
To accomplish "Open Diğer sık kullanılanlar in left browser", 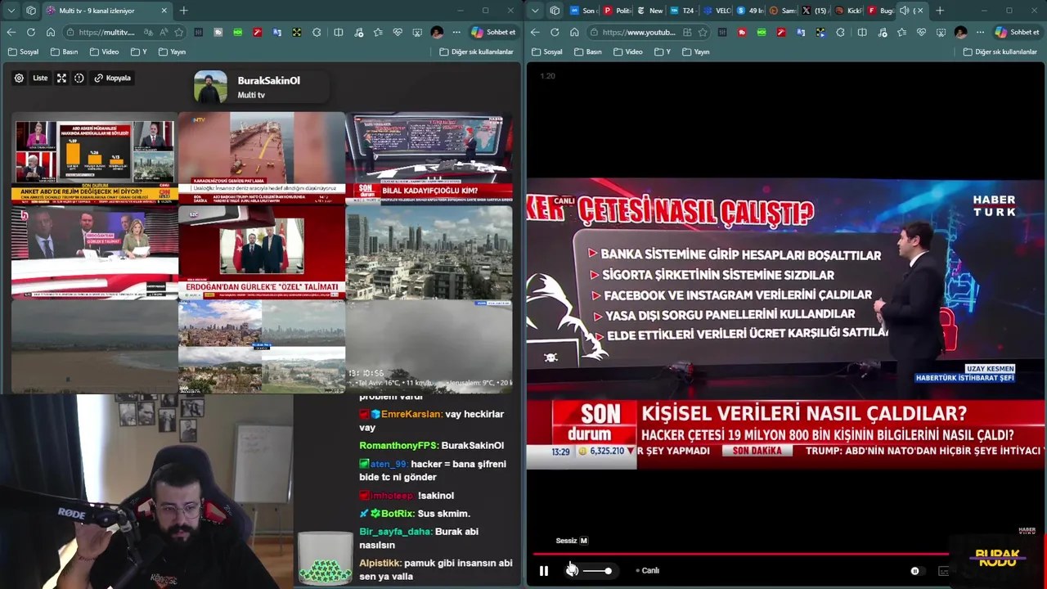I will coord(476,52).
